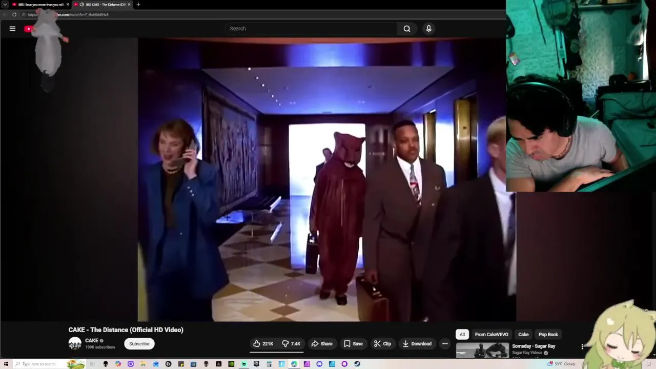Click the video title 'CAKE - The Distance'
The image size is (656, 369).
126,330
